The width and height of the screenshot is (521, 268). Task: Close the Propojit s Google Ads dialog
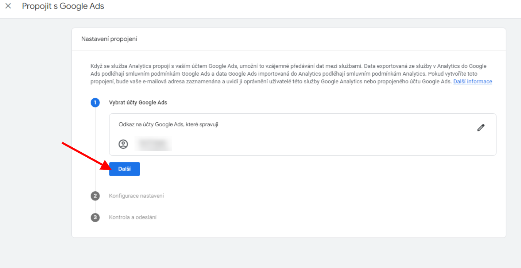(8, 6)
